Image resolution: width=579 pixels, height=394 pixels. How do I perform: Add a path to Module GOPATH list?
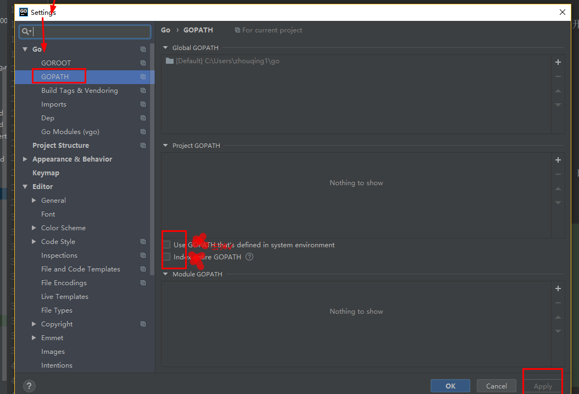(558, 288)
